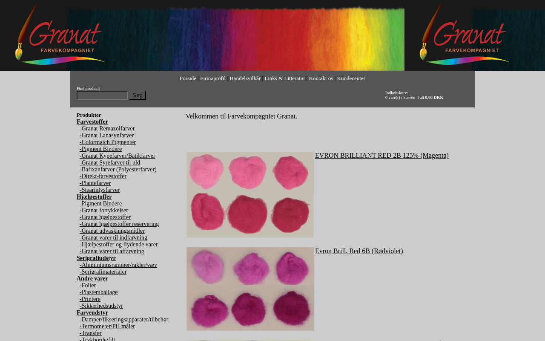Open Pigment Bindere under Farvestoffer
The image size is (545, 341).
pyautogui.click(x=100, y=149)
